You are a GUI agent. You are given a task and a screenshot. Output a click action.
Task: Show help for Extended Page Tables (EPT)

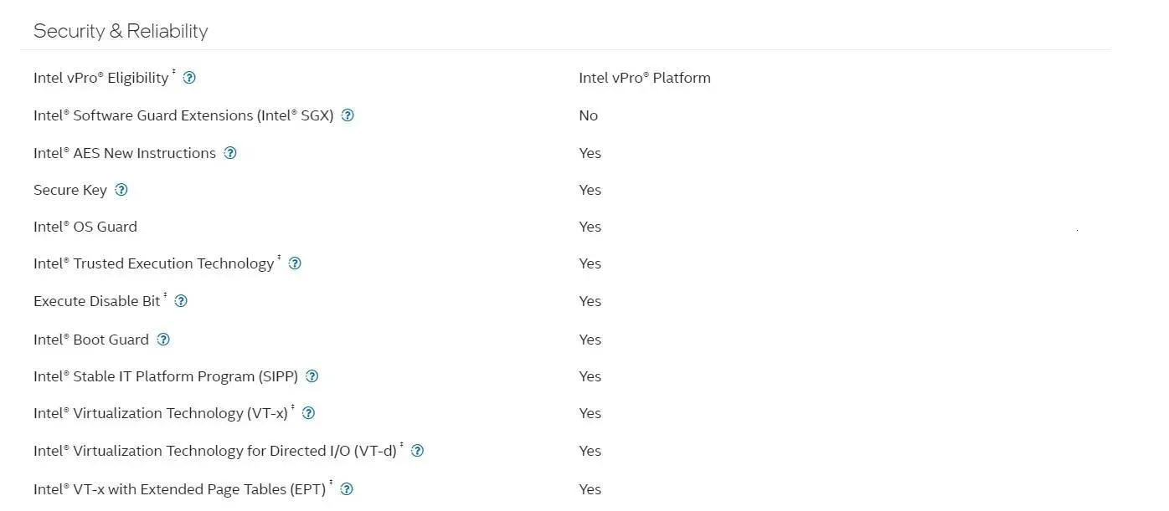347,489
